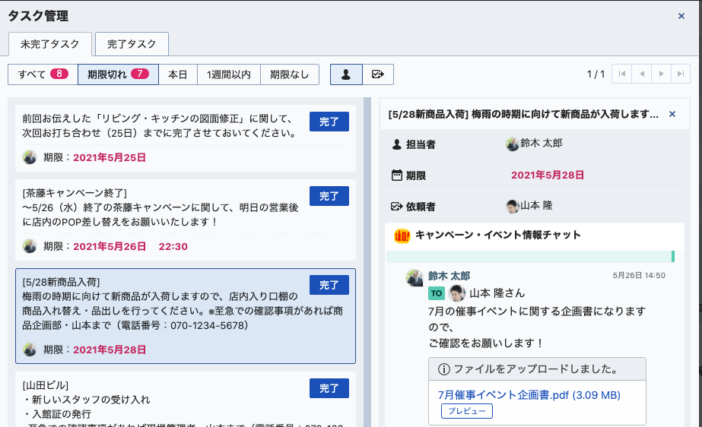Jump to the last page of tasks
702x427 pixels.
point(681,74)
